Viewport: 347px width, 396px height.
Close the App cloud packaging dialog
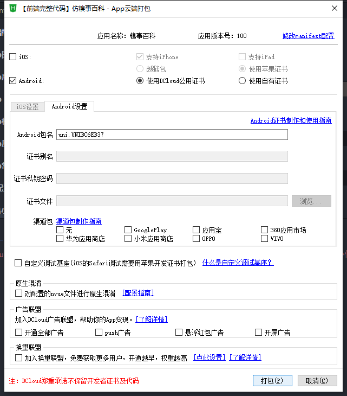335,8
